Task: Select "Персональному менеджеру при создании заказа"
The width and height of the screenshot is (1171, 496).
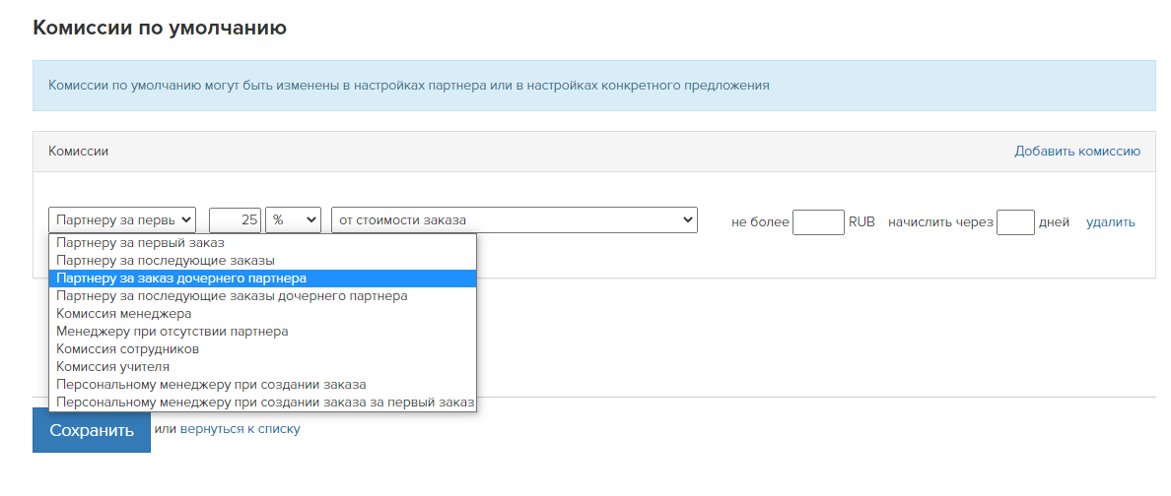Action: click(262, 385)
